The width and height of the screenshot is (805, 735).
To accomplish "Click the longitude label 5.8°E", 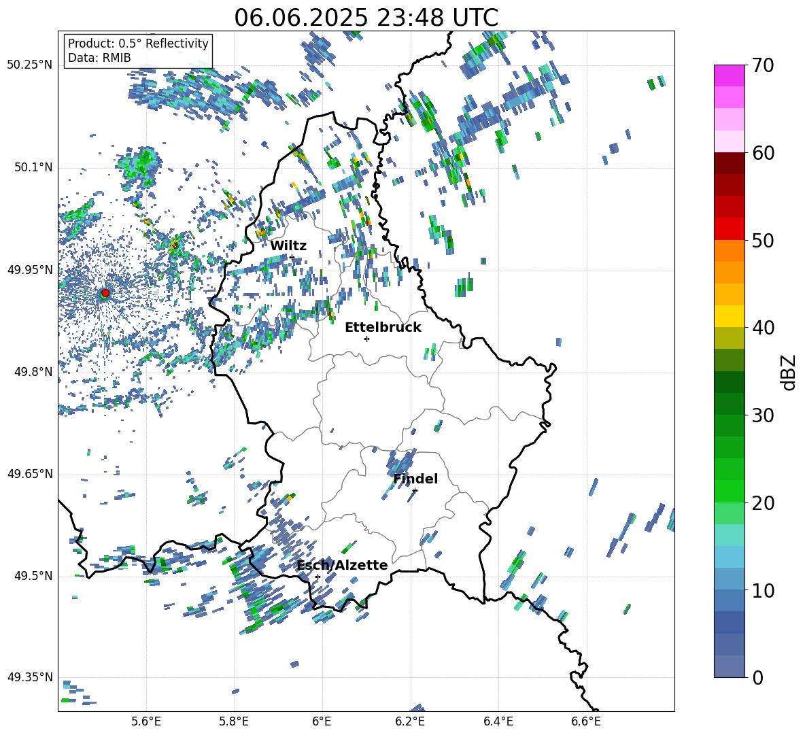I will click(x=234, y=721).
